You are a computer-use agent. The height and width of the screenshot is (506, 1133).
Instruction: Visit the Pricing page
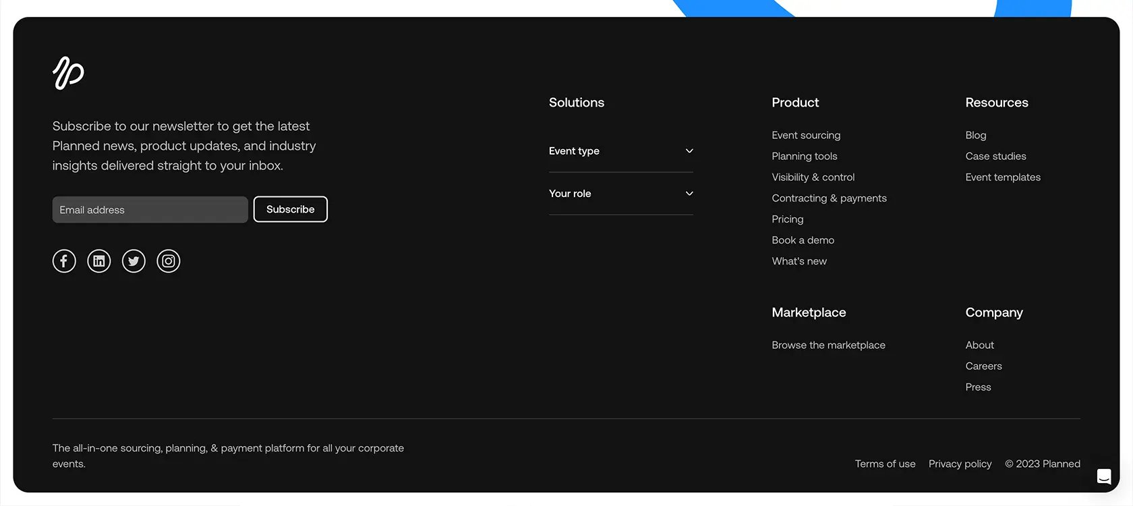788,219
